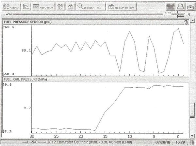Click the 3.9 minimum value label
196x146 pixels.
tap(7, 131)
